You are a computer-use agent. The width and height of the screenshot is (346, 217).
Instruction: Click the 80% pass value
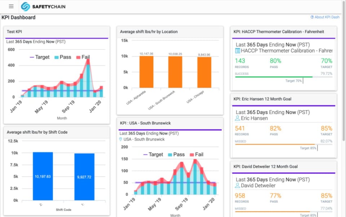coord(275,61)
